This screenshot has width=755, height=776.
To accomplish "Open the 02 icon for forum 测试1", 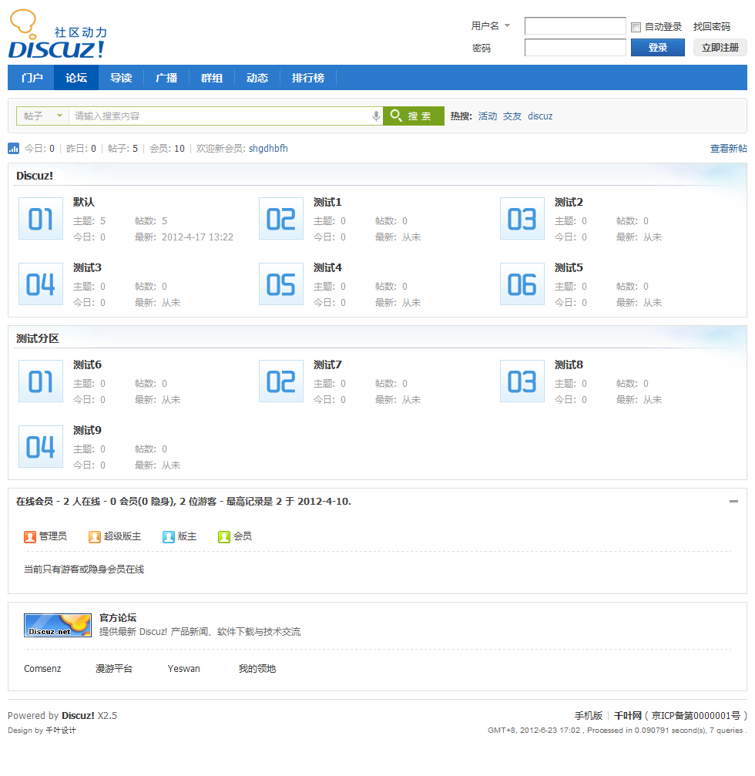I will pos(281,219).
